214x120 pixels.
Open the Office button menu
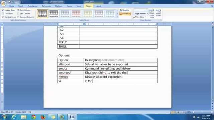(x=3, y=3)
